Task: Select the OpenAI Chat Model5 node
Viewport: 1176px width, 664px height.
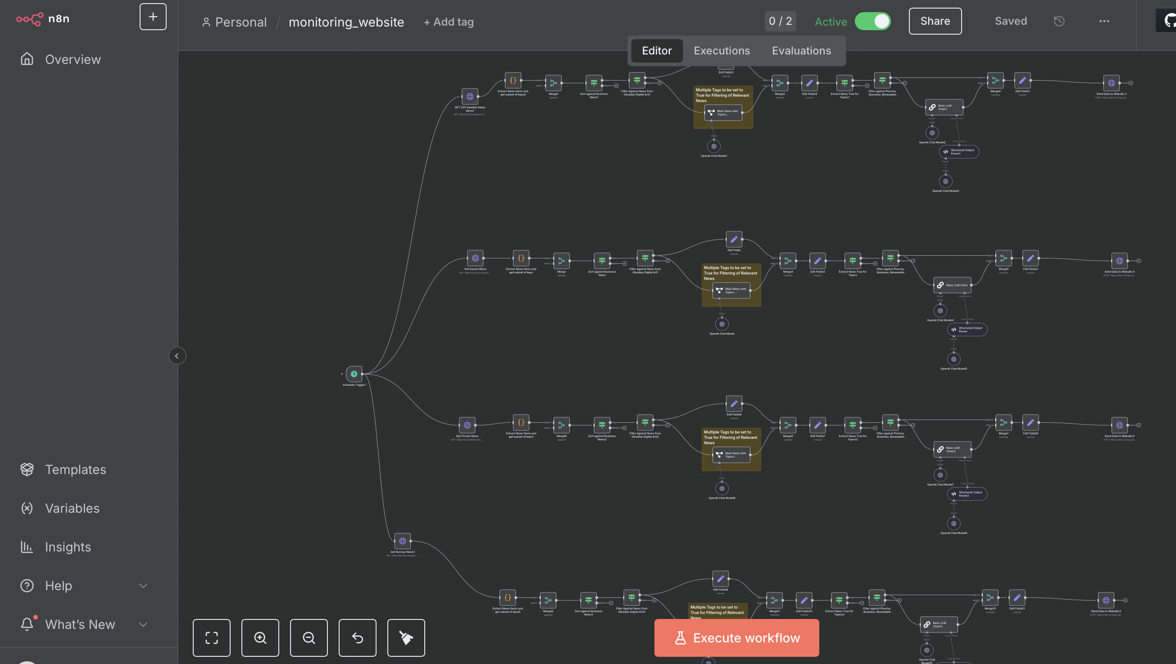Action: point(954,359)
